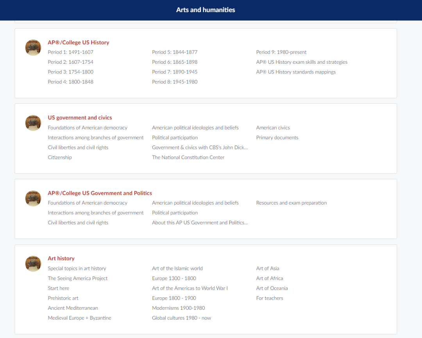Open the US government and civics heading
Image resolution: width=422 pixels, height=338 pixels.
[x=80, y=117]
